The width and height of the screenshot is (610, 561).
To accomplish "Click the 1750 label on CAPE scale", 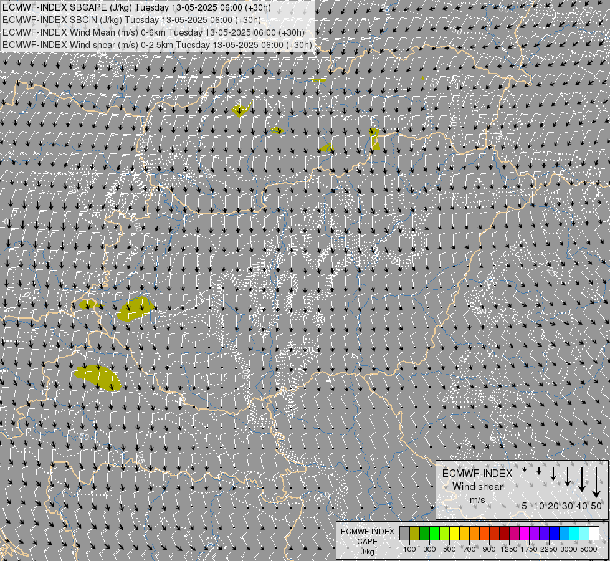I will click(x=529, y=549).
